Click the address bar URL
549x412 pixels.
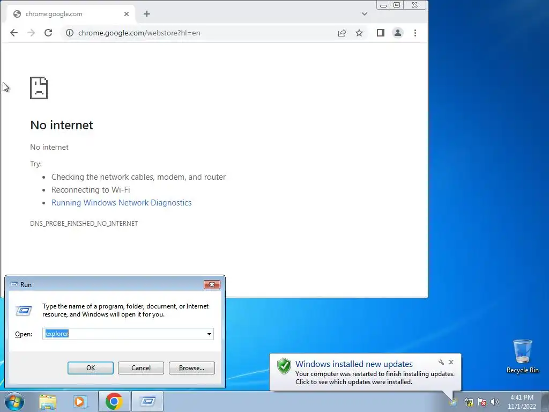click(139, 33)
